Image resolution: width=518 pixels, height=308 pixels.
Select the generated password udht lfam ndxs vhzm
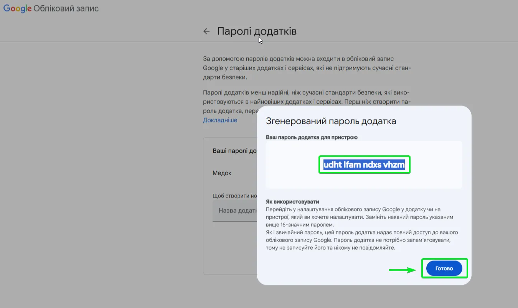[364, 165]
